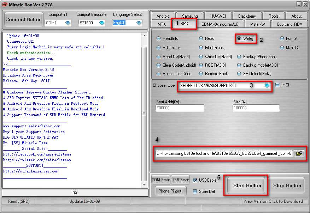
Task: Click the log scrollbar up arrow
Action: click(x=144, y=36)
